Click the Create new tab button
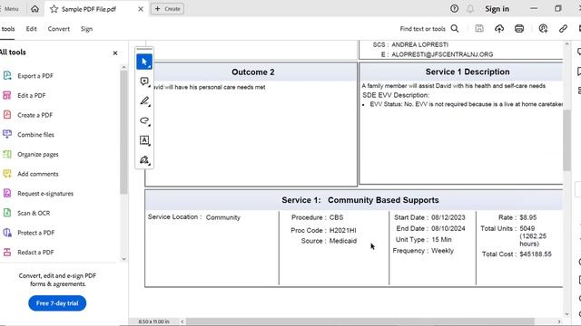The image size is (581, 326). click(x=167, y=9)
